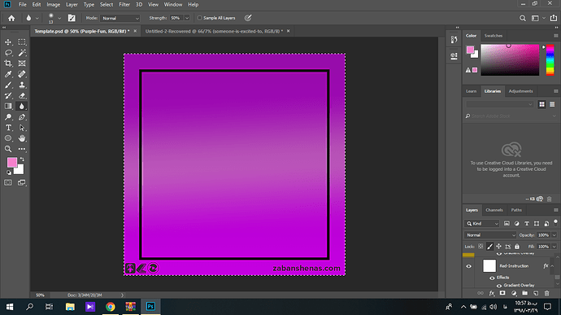Open the Filter menu
The width and height of the screenshot is (561, 315).
coord(124,5)
